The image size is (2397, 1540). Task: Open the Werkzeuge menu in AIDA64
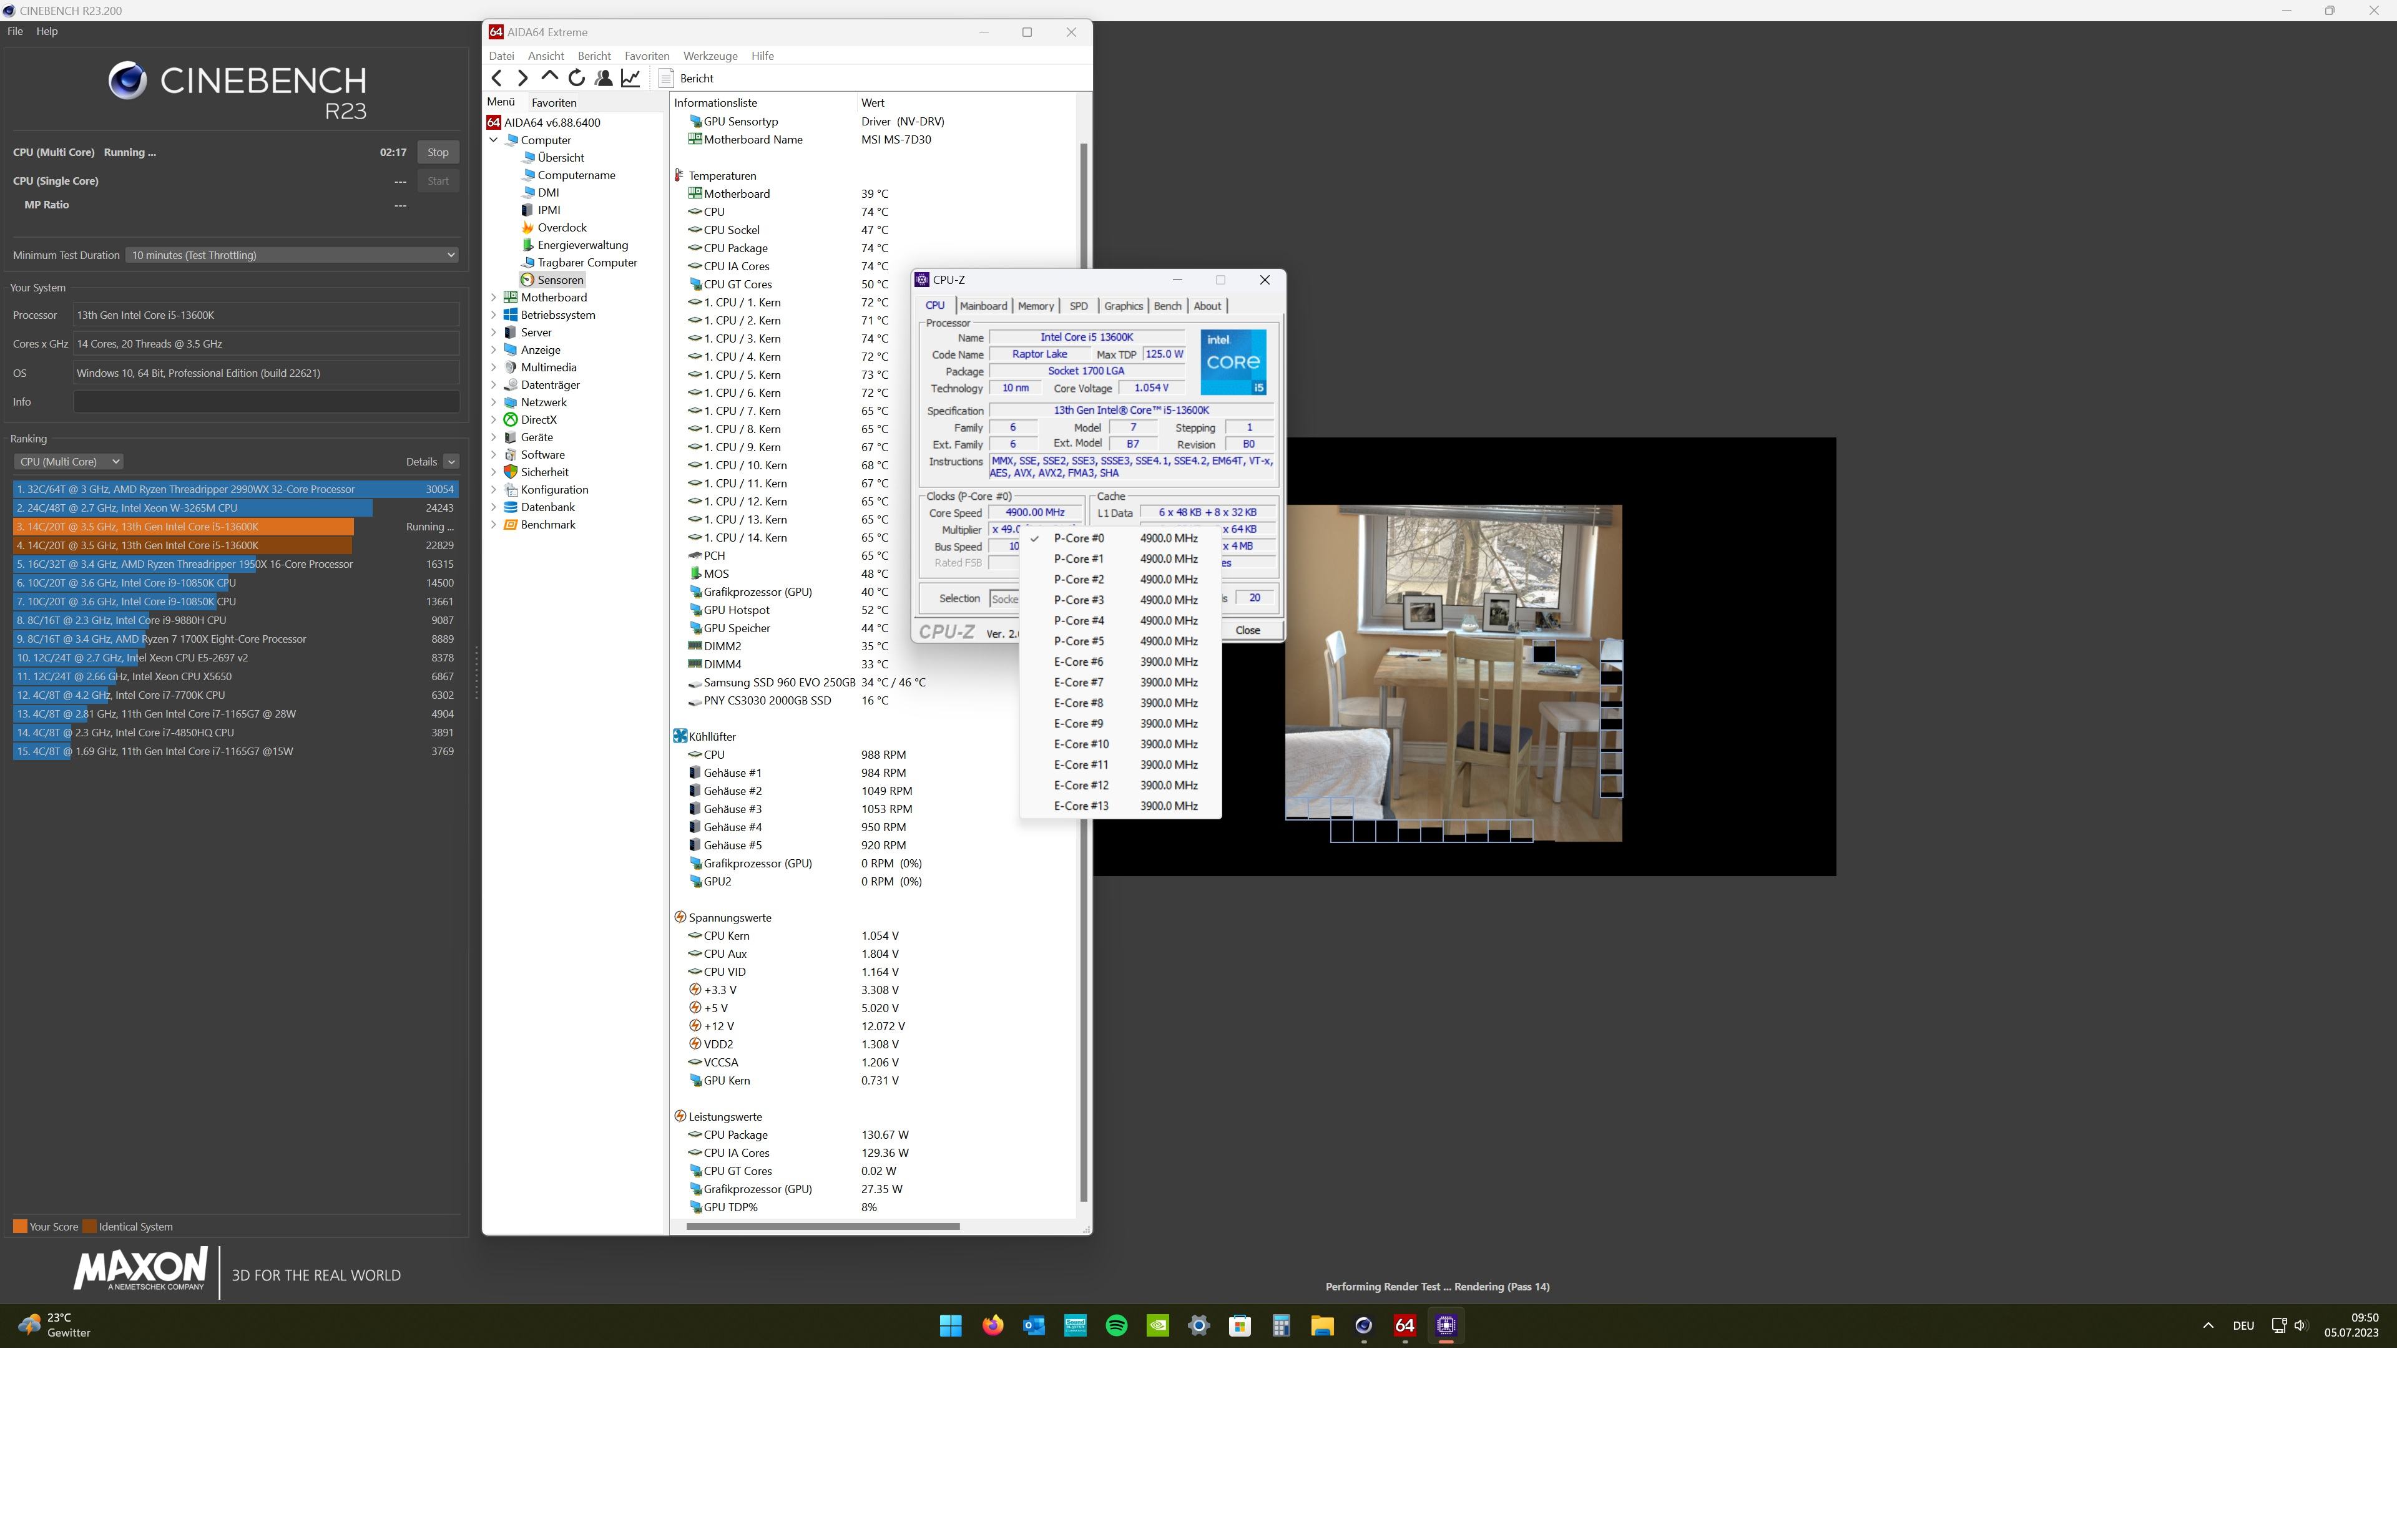709,56
